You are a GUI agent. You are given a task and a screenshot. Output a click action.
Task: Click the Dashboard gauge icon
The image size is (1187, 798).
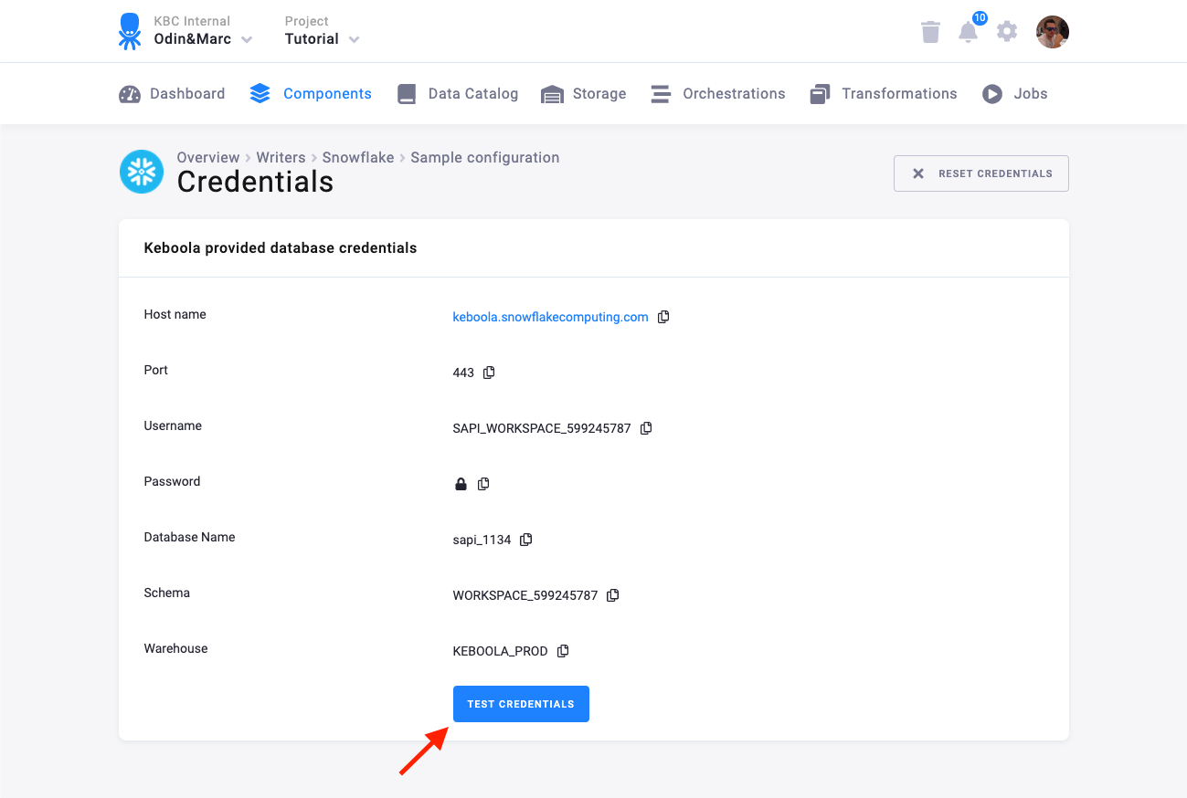pos(130,94)
